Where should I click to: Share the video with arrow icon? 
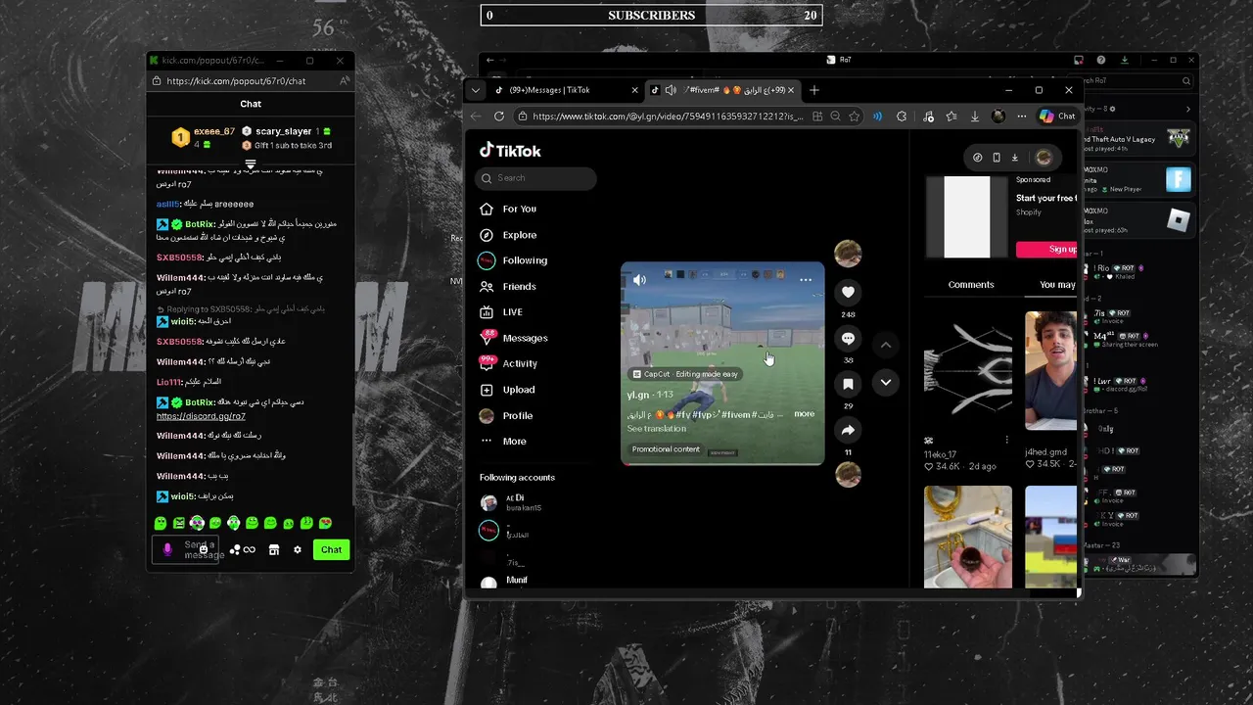(x=848, y=430)
